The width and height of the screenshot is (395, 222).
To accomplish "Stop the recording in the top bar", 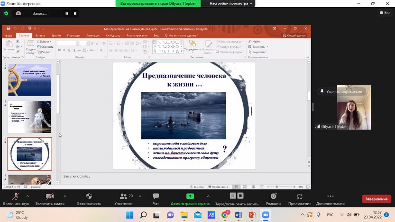I will click(x=75, y=13).
